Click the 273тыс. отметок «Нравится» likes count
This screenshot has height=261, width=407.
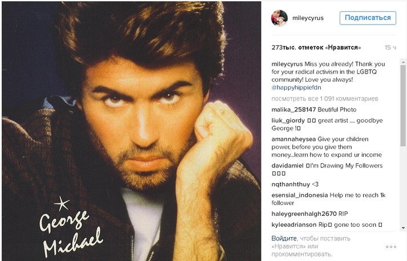(x=316, y=47)
